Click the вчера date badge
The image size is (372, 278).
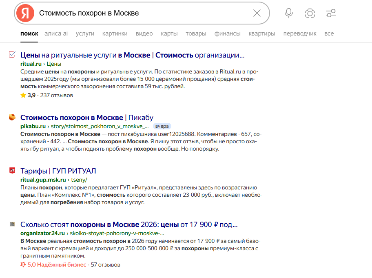[x=162, y=126]
